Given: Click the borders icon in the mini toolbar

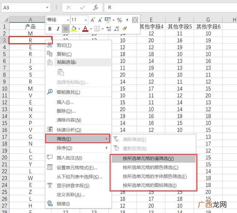Looking at the screenshot, I should pos(97,29).
